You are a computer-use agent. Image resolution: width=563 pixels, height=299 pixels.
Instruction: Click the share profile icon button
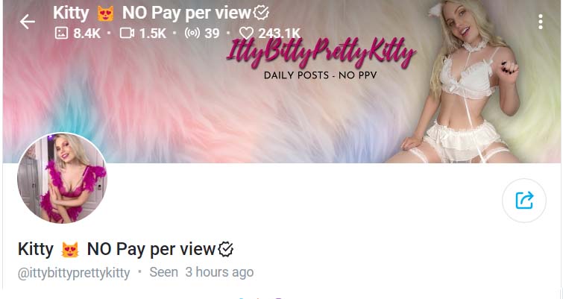coord(524,201)
